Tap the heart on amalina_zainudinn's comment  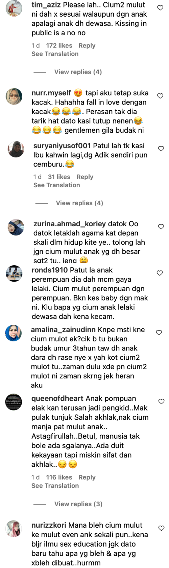click(159, 333)
